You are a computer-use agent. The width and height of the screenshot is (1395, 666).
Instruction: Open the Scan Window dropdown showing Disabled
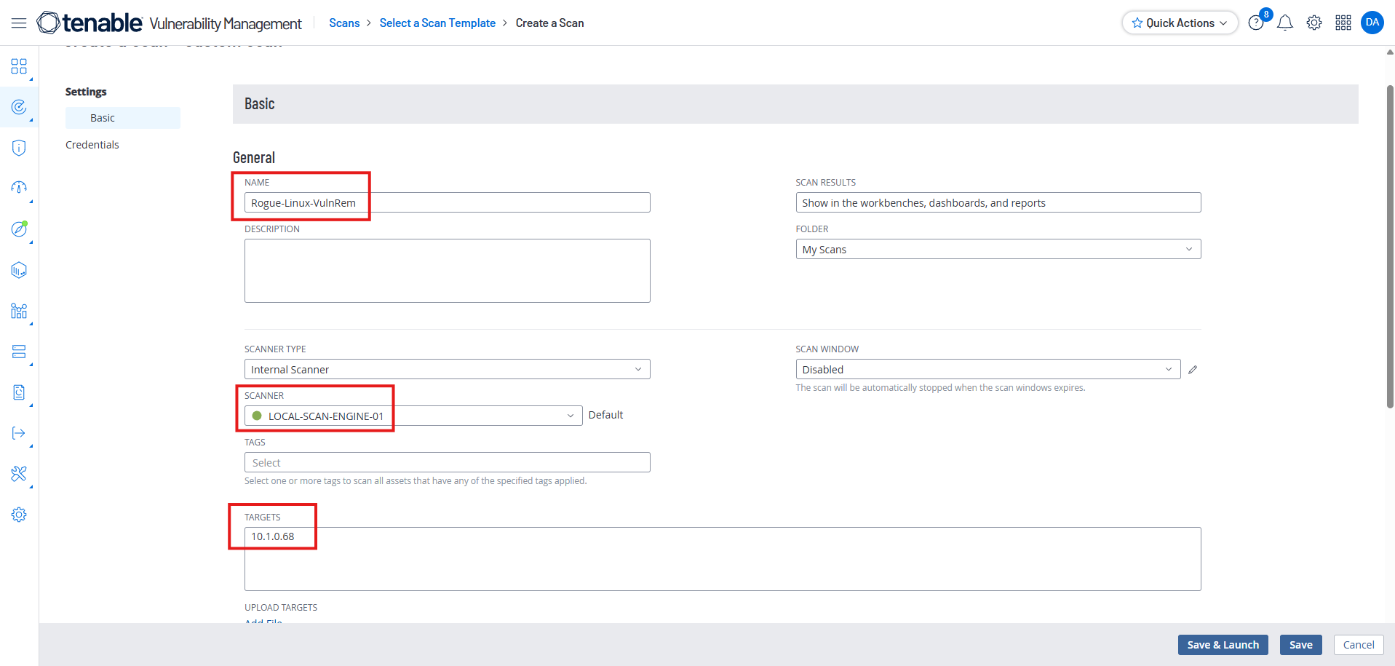[x=987, y=369]
